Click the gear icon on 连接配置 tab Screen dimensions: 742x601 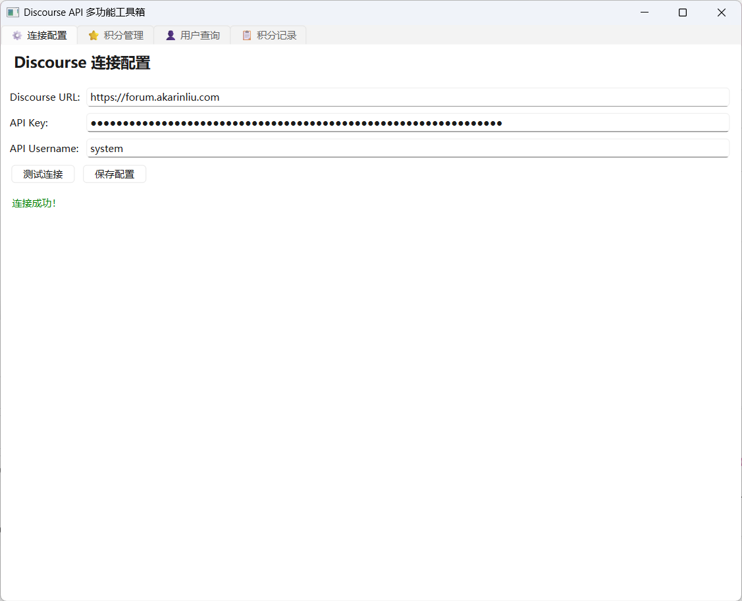tap(17, 36)
